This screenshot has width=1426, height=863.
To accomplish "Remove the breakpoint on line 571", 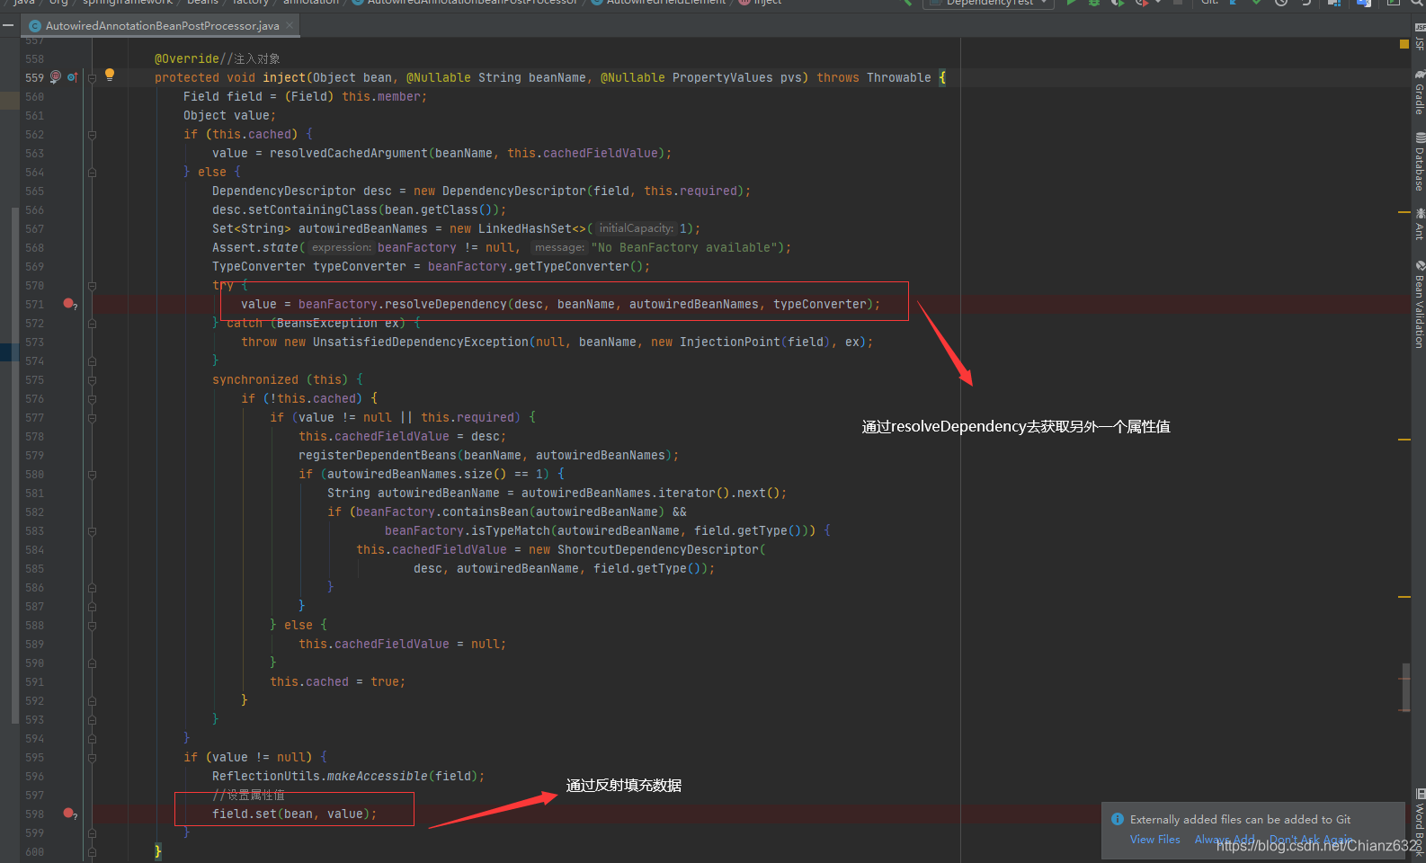I will click(68, 304).
